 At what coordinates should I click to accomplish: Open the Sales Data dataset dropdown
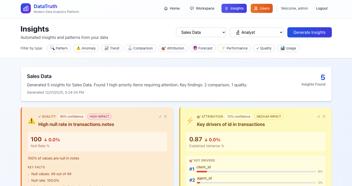[x=201, y=32]
